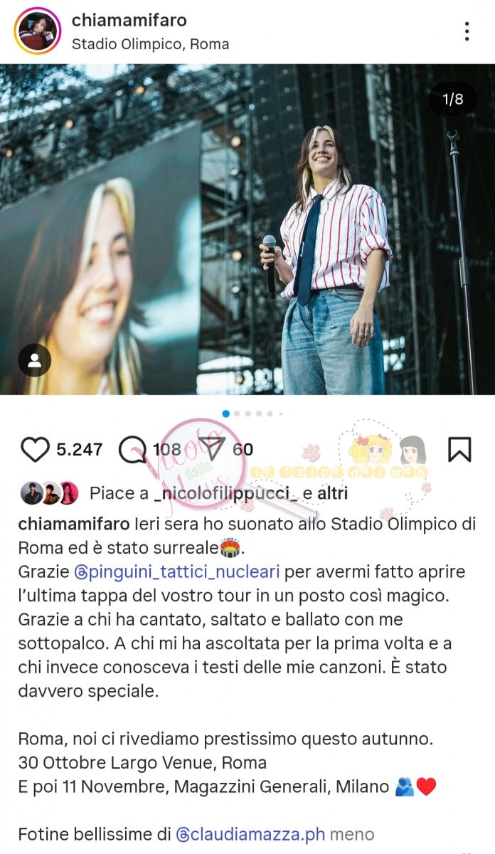This screenshot has height=854, width=495.
Task: Tap the liker avatars cluster
Action: pyautogui.click(x=49, y=493)
